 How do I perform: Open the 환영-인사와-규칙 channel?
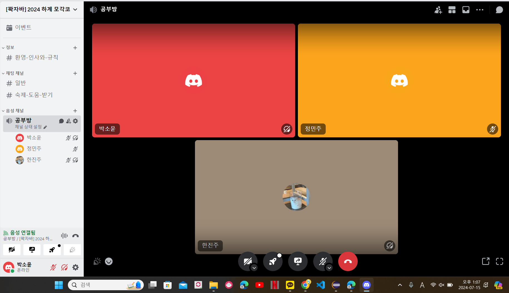click(42, 57)
